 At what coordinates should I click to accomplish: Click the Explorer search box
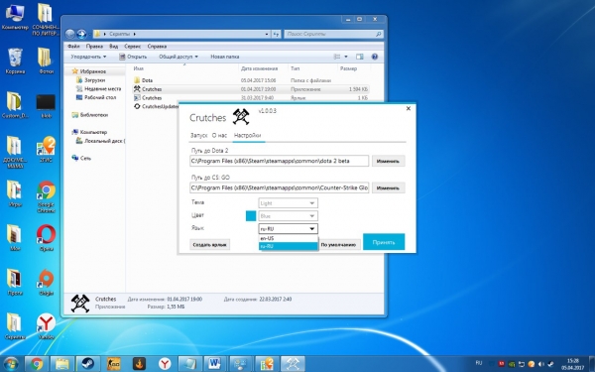coord(333,34)
